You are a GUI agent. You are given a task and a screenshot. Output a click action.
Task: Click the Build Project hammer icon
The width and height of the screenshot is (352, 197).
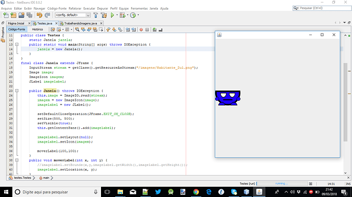pyautogui.click(x=95, y=15)
